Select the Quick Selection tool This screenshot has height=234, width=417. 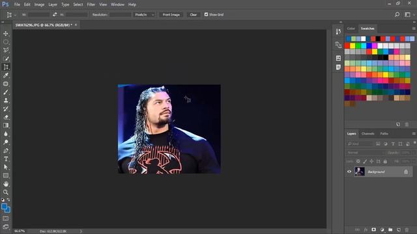(x=6, y=58)
